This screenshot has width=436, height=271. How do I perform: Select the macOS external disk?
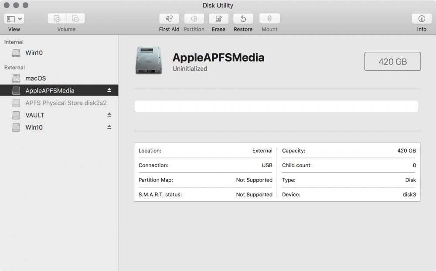tap(59, 79)
